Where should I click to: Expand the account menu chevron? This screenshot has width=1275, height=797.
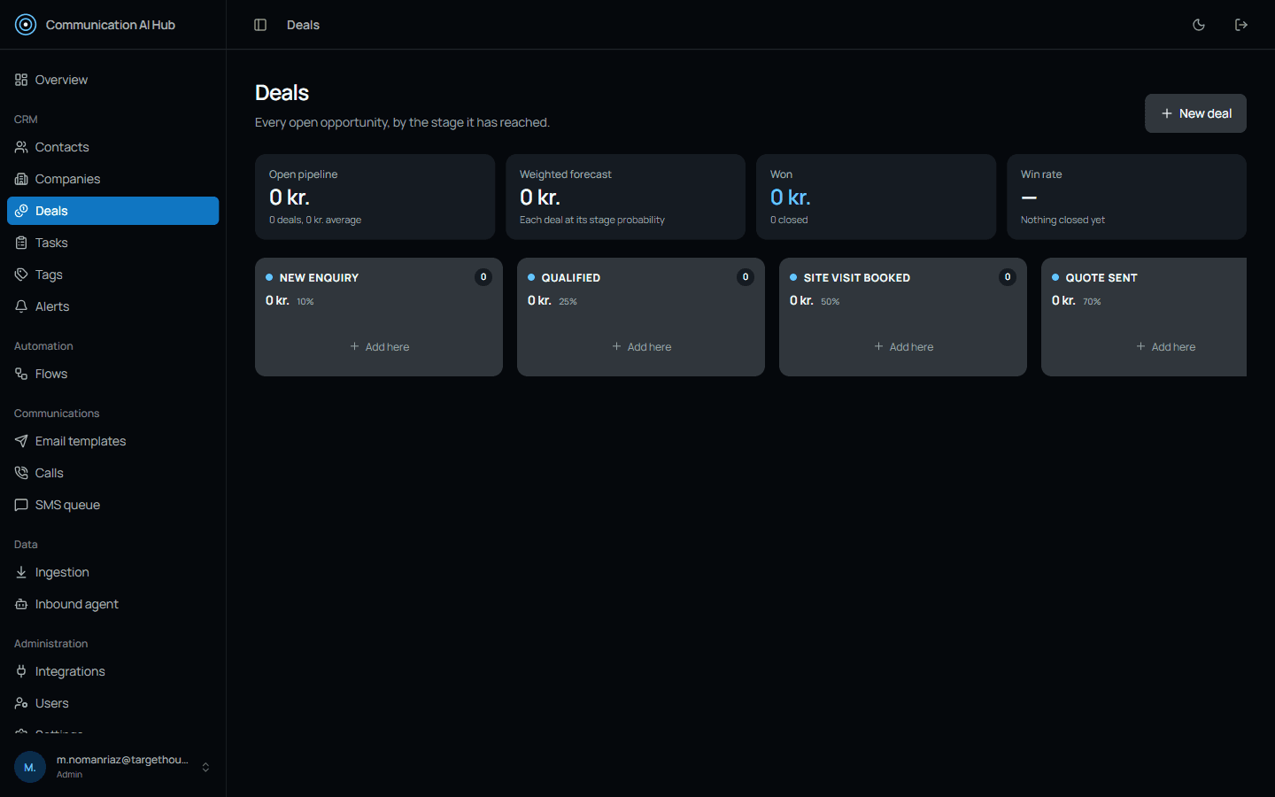pos(205,767)
